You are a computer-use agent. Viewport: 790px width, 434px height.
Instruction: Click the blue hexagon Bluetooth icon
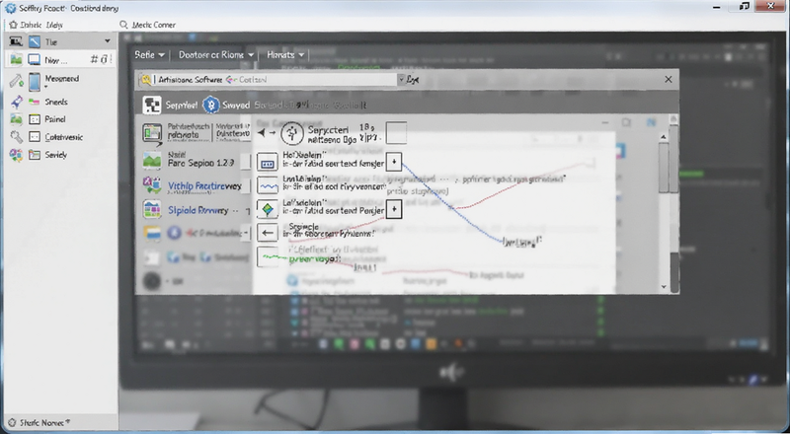tap(211, 105)
